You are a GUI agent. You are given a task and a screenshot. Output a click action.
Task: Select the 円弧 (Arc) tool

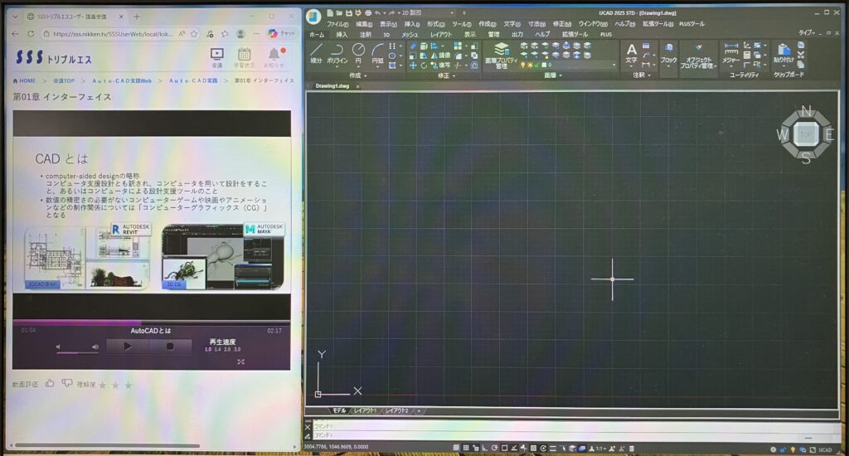click(378, 54)
